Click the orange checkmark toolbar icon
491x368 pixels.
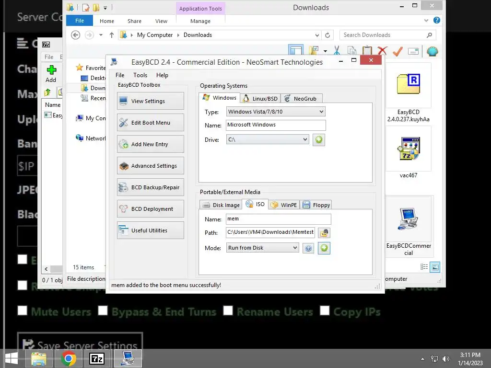click(397, 51)
